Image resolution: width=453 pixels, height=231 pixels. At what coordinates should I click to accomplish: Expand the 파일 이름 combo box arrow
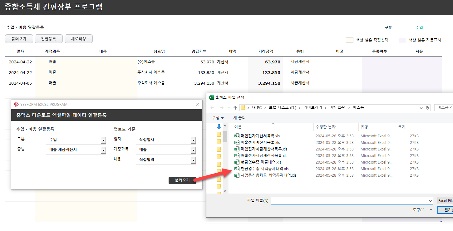(431, 201)
